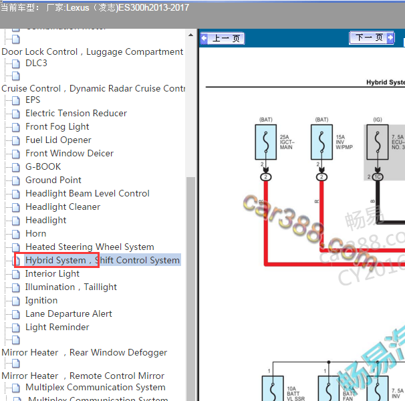
Task: Select Hybrid System, Shift Control System entry
Action: (x=102, y=260)
